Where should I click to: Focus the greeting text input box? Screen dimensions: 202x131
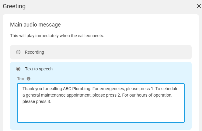[x=101, y=103]
